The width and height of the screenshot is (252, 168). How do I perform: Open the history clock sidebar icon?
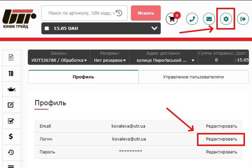(x=11, y=152)
